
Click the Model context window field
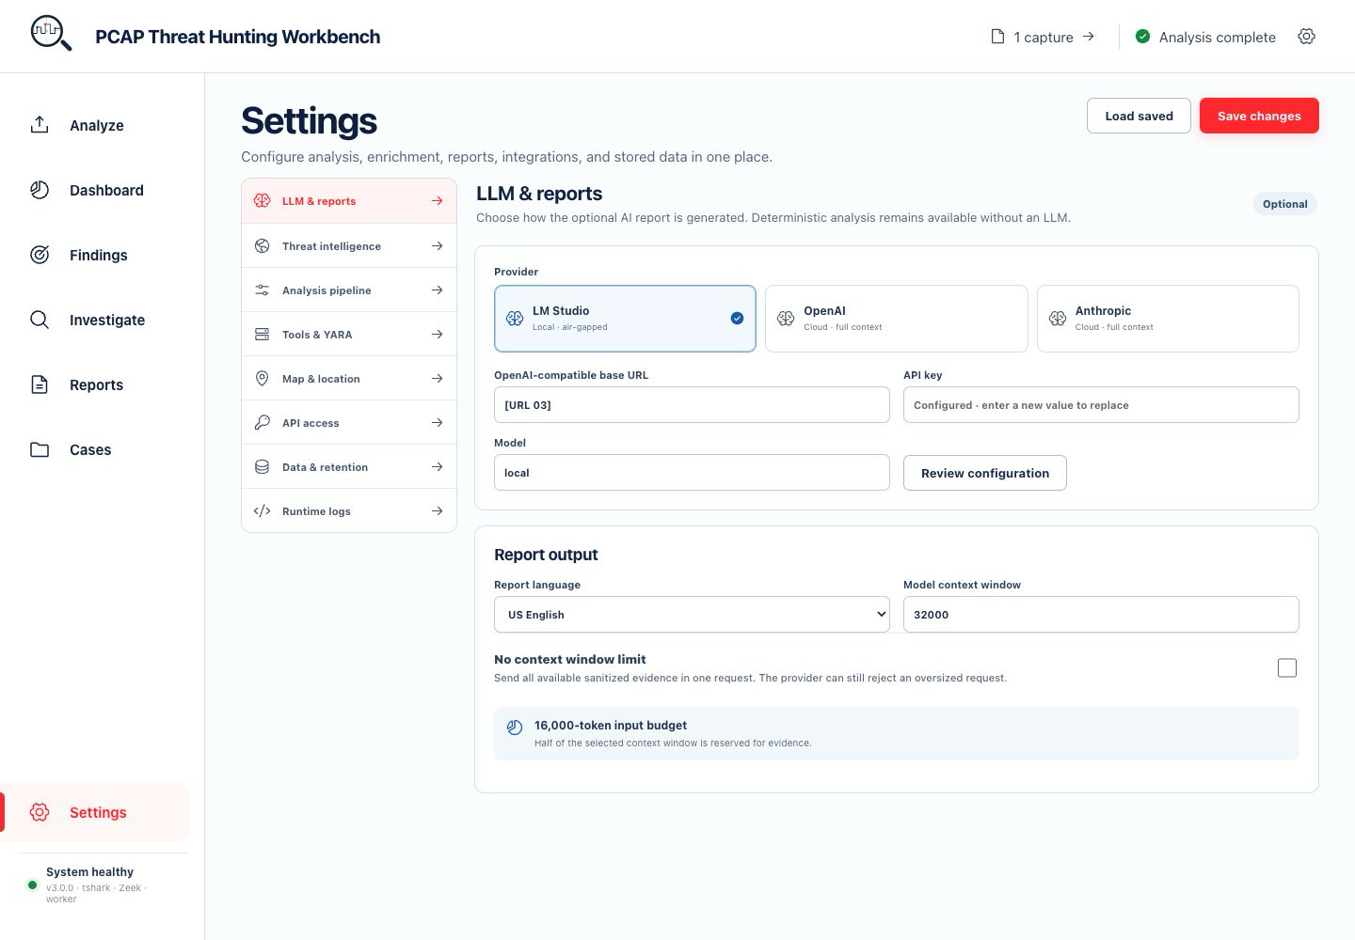coord(1101,615)
